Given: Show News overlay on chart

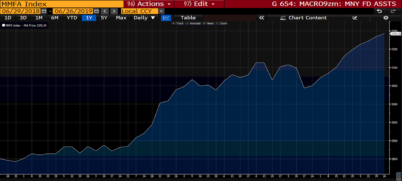Looking at the screenshot, I should point(208,23).
